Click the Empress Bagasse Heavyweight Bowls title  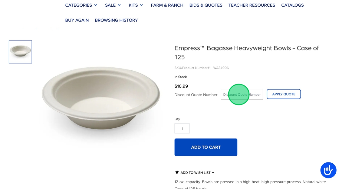[x=247, y=52]
